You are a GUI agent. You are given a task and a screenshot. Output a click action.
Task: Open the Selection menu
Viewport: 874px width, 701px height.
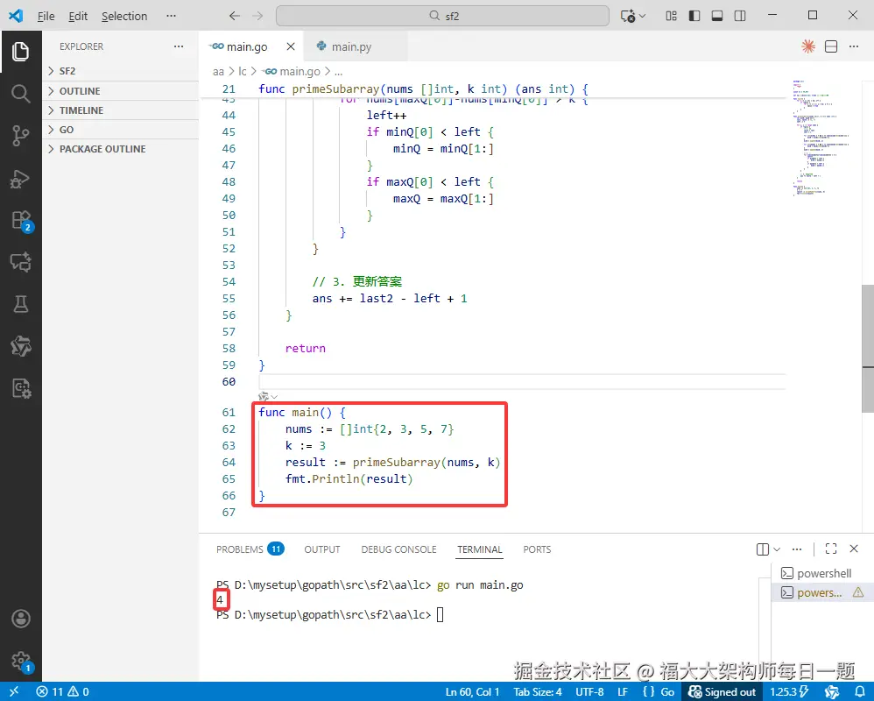coord(124,16)
